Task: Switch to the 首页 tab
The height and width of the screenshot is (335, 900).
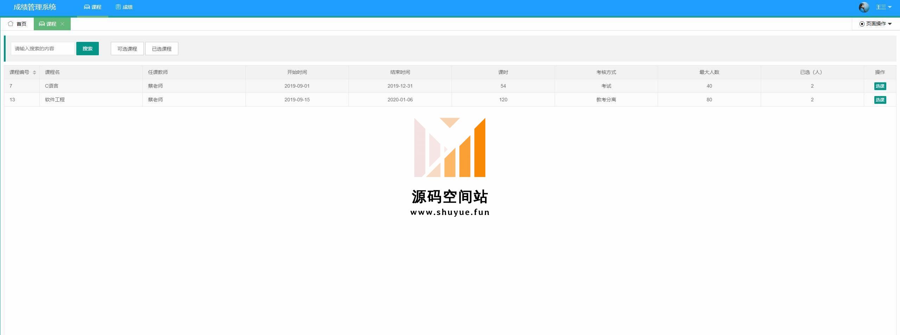Action: click(x=17, y=24)
